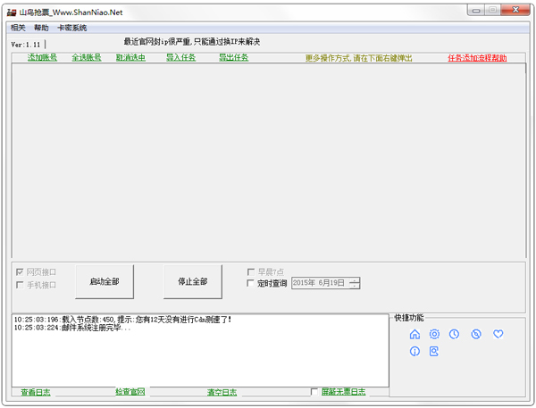
Task: Click the log line about 载入节点数:450
Action: (122, 320)
